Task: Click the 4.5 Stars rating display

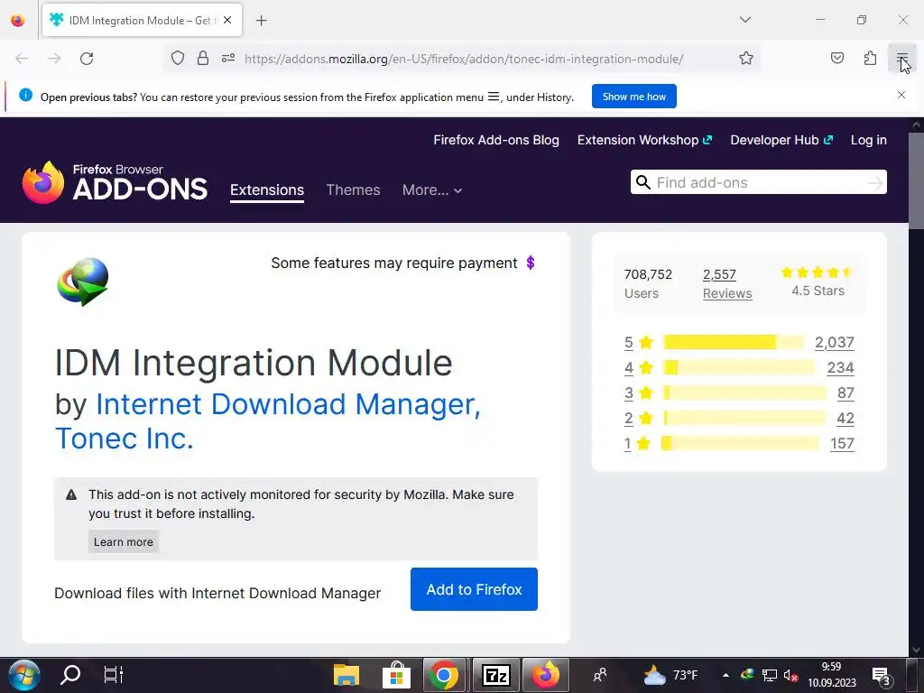Action: click(818, 282)
